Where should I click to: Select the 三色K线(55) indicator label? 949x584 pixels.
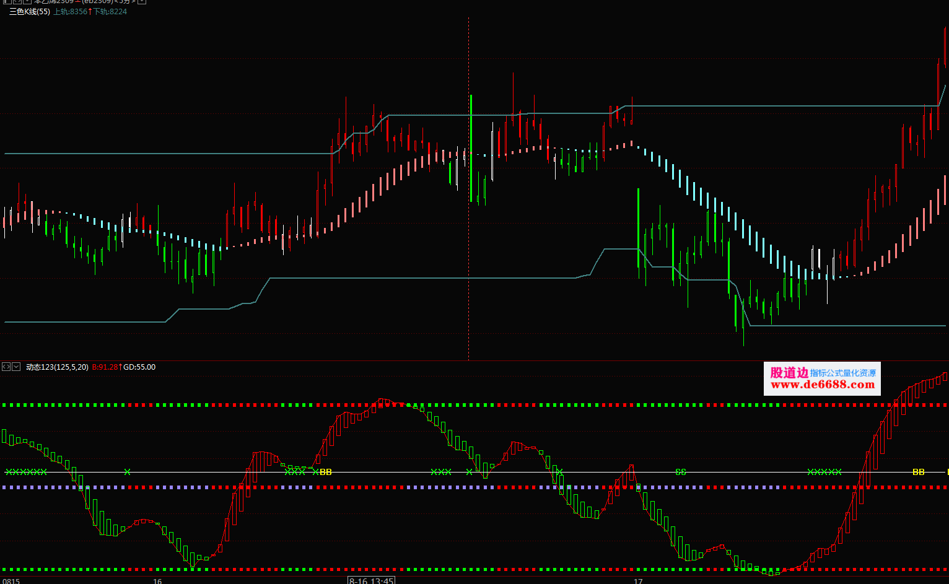(x=30, y=12)
